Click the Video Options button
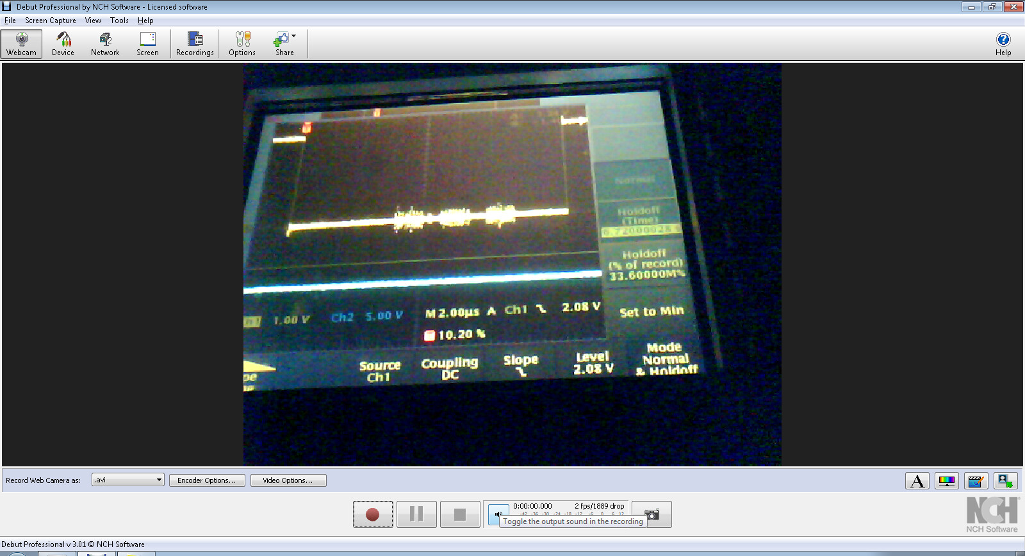This screenshot has width=1025, height=556. point(288,480)
